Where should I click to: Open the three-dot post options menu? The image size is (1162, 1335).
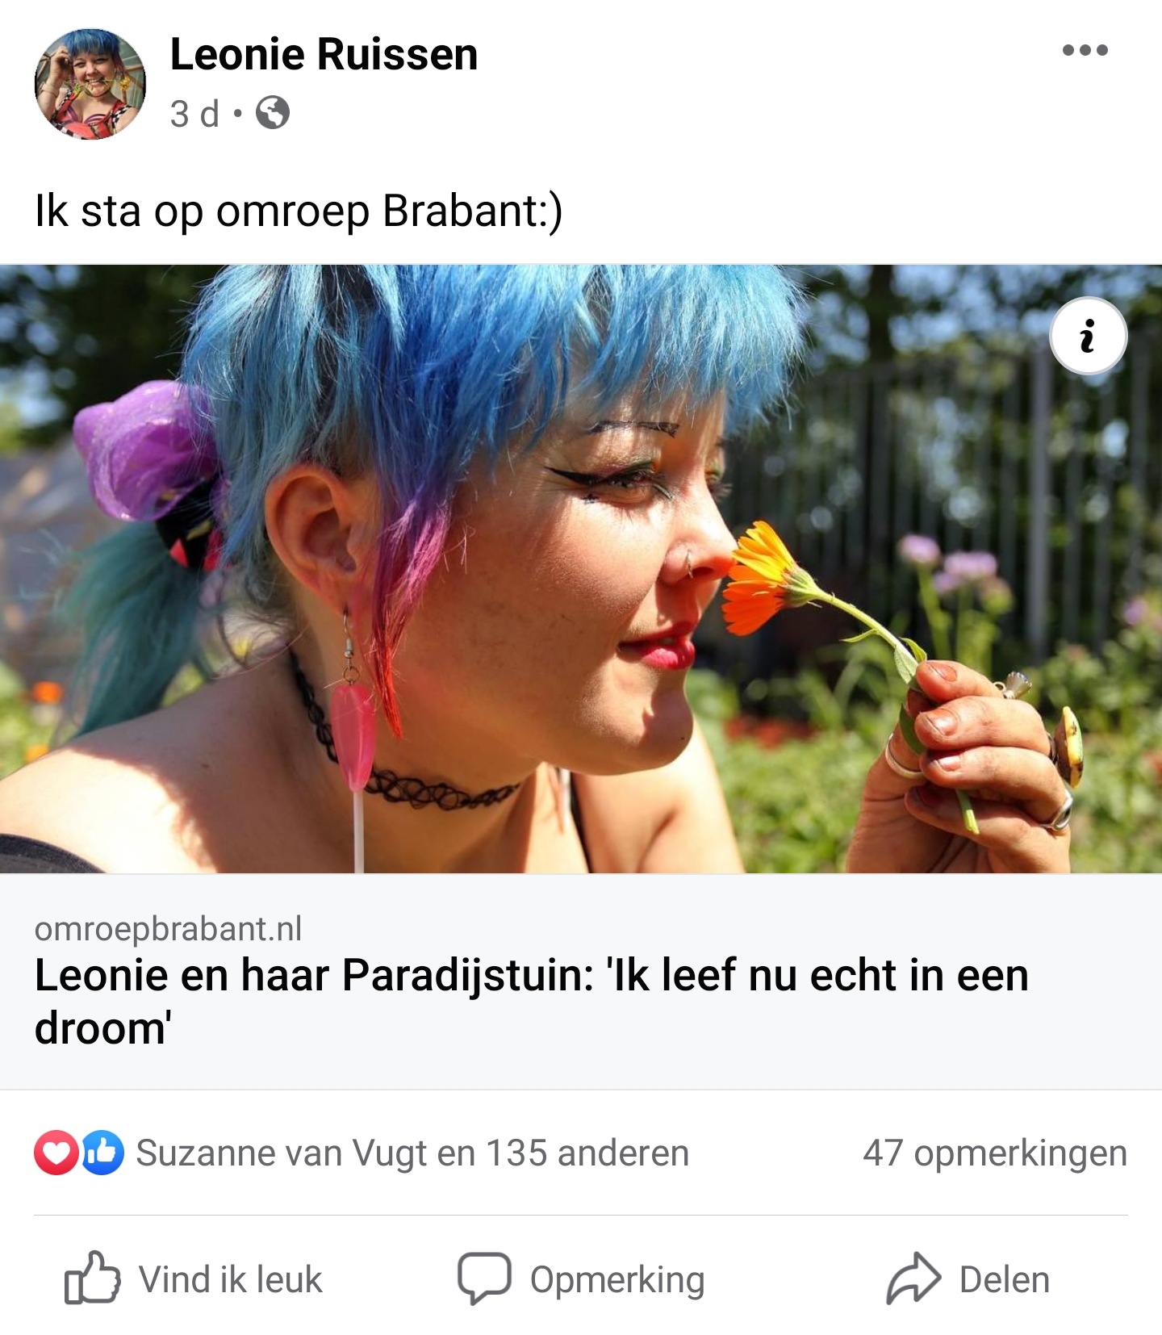point(1085,50)
